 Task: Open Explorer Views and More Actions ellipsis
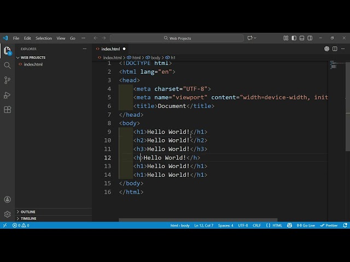[85, 49]
